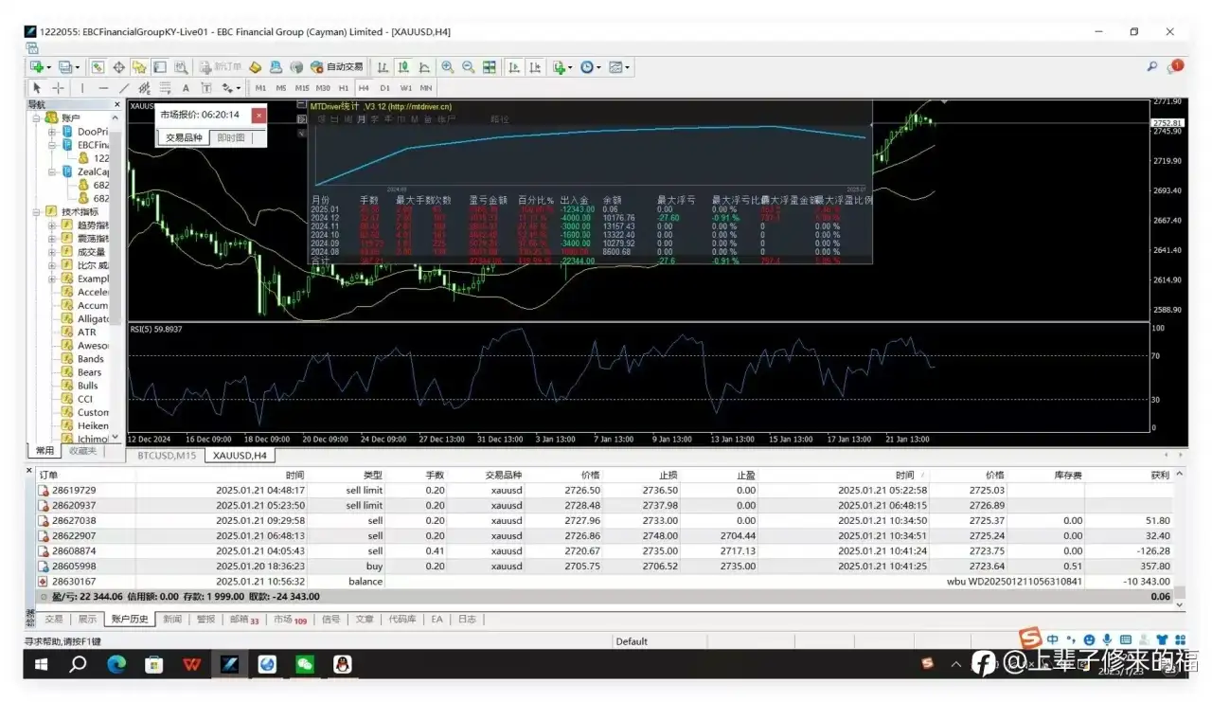This screenshot has width=1212, height=702.
Task: Open the indicators list dropdown
Action: (x=561, y=67)
